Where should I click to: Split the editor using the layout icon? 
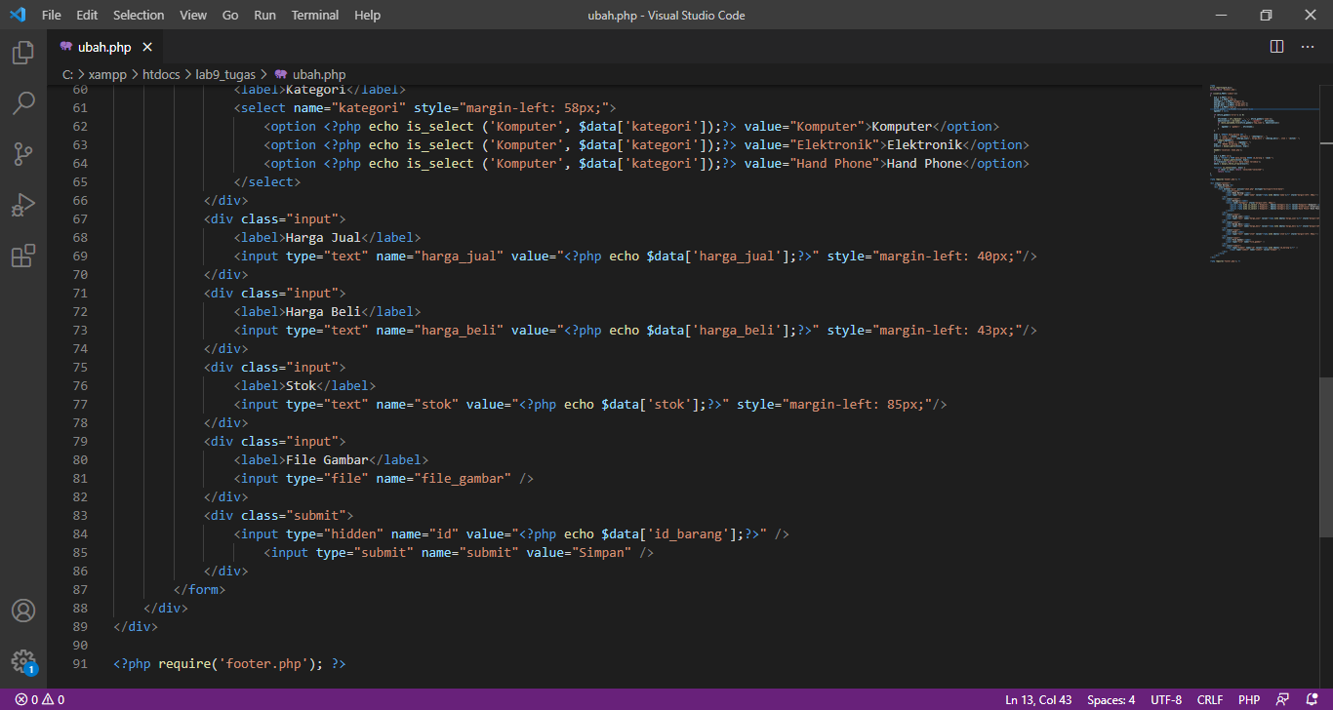click(x=1276, y=46)
